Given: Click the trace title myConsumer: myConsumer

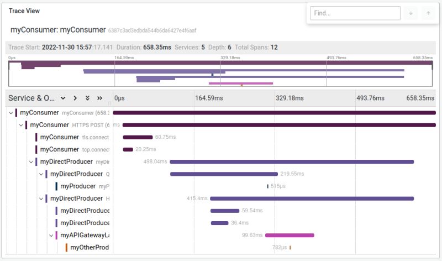Looking at the screenshot, I should (x=58, y=30).
